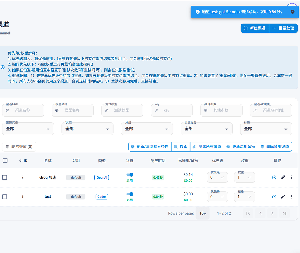Close the gpt-5-codex test success notification
This screenshot has width=300, height=253.
click(292, 12)
